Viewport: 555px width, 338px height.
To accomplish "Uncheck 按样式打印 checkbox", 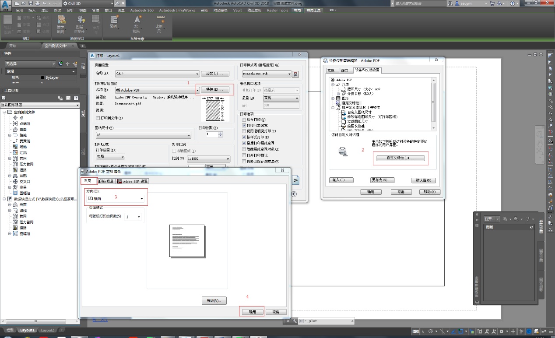I will (244, 137).
